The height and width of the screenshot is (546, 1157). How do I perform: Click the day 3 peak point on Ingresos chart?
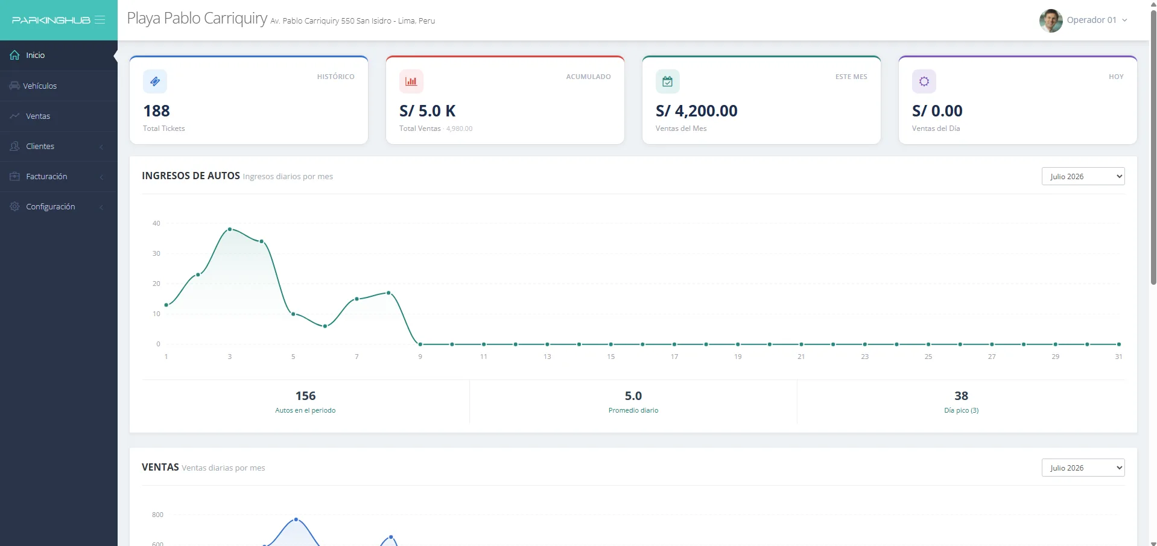tap(230, 229)
